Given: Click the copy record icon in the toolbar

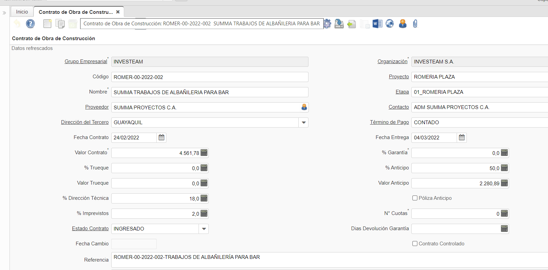Looking at the screenshot, I should pyautogui.click(x=60, y=24).
